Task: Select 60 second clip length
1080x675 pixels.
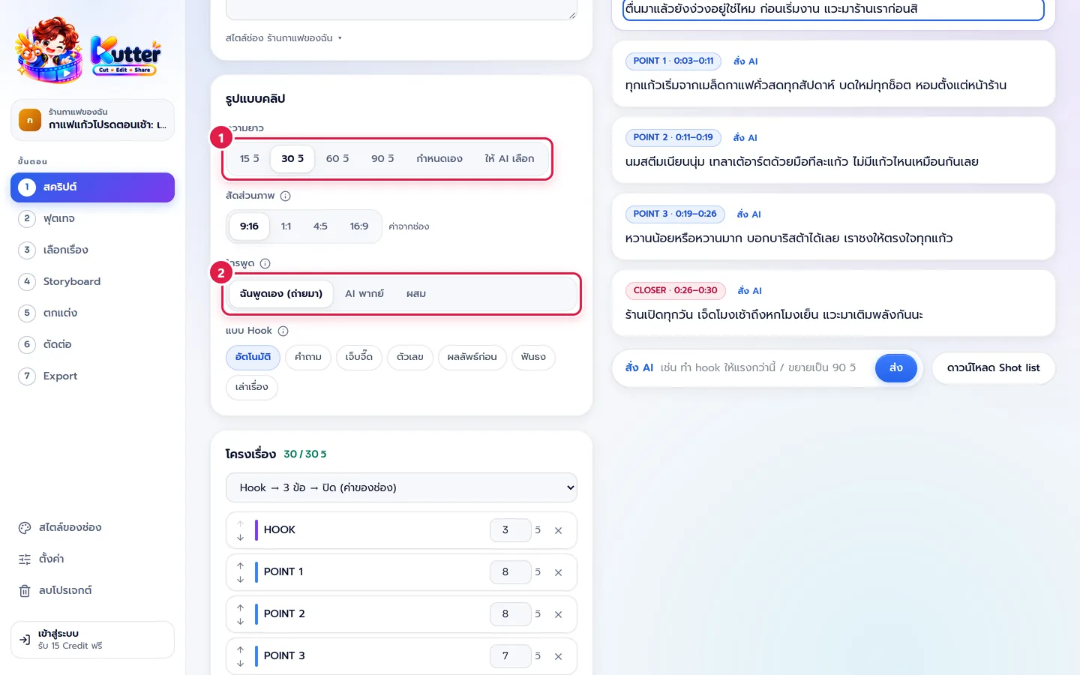Action: 337,158
